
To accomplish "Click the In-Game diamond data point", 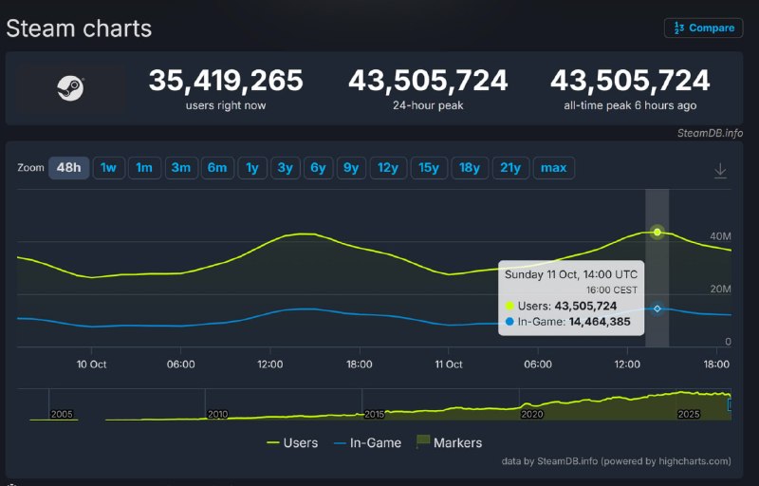I will click(657, 308).
